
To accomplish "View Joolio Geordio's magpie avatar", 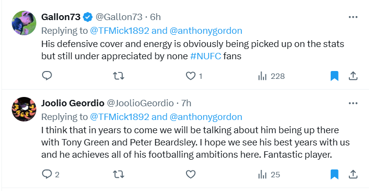I will (x=24, y=109).
